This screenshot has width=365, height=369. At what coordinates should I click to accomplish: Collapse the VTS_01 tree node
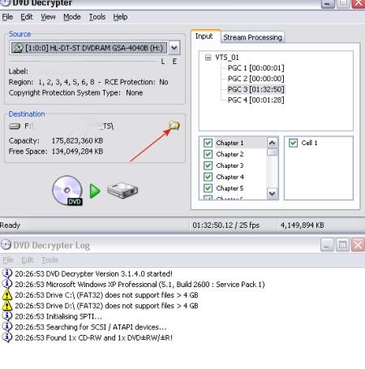click(x=208, y=58)
